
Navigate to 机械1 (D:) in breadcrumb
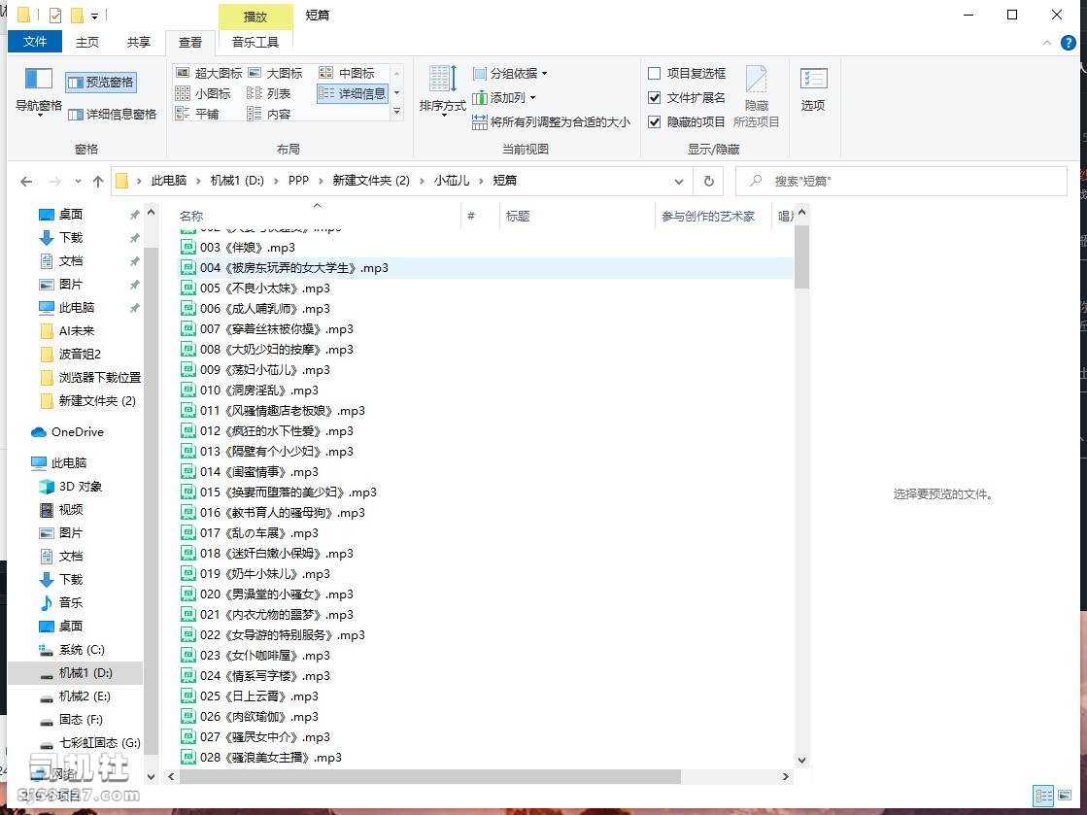tap(237, 181)
